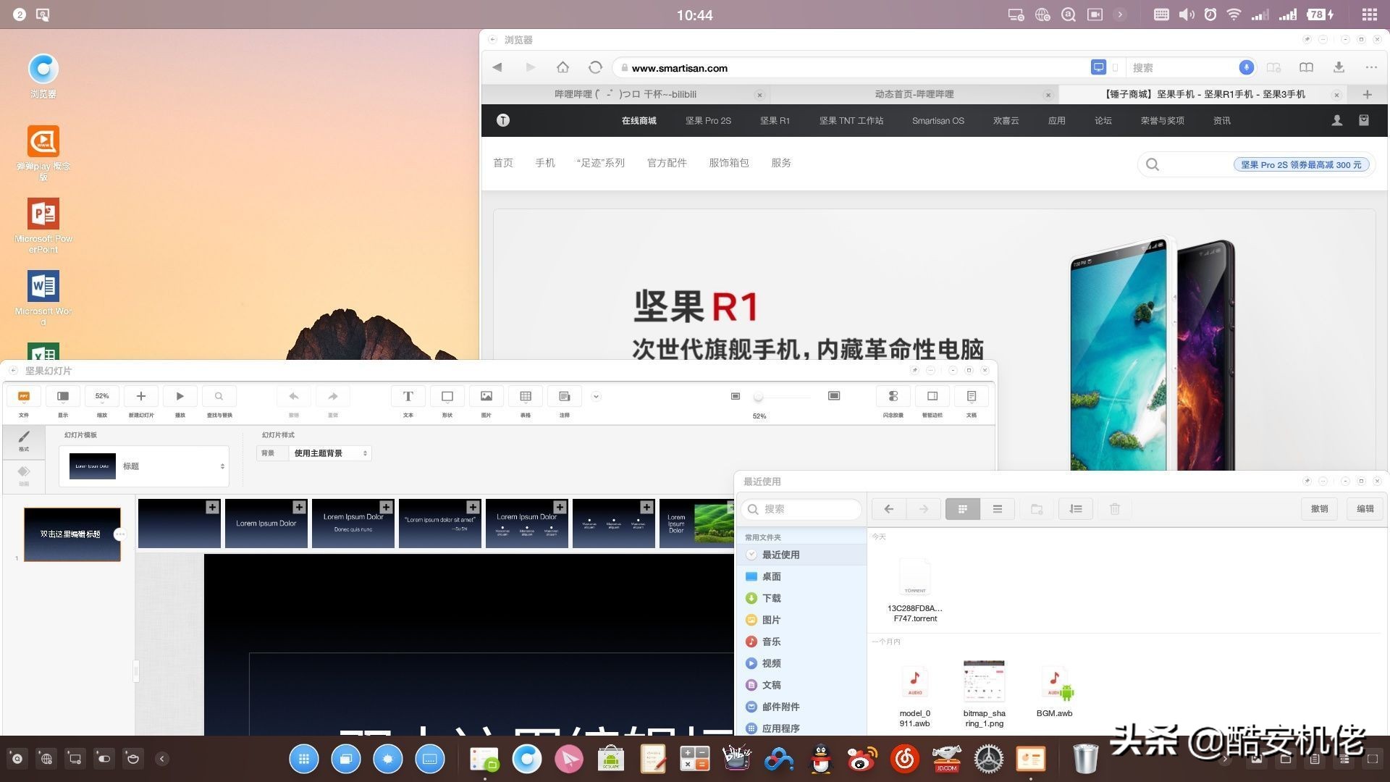Add a new slide with the plus icon
The width and height of the screenshot is (1390, 782).
[x=140, y=396]
